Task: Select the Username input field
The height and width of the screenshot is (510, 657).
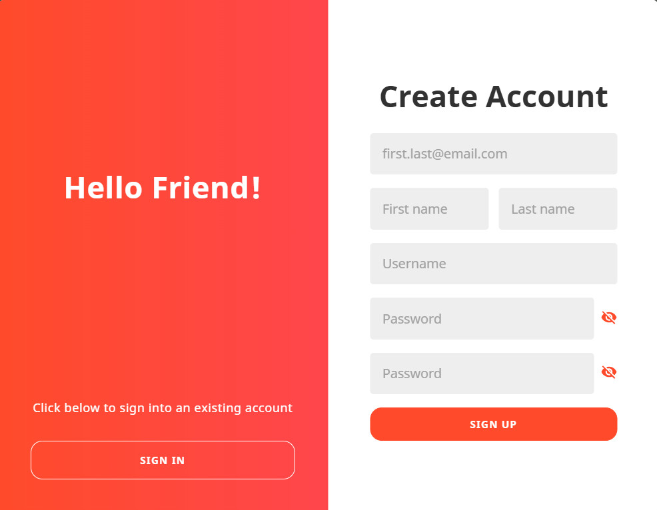Action: (x=493, y=264)
